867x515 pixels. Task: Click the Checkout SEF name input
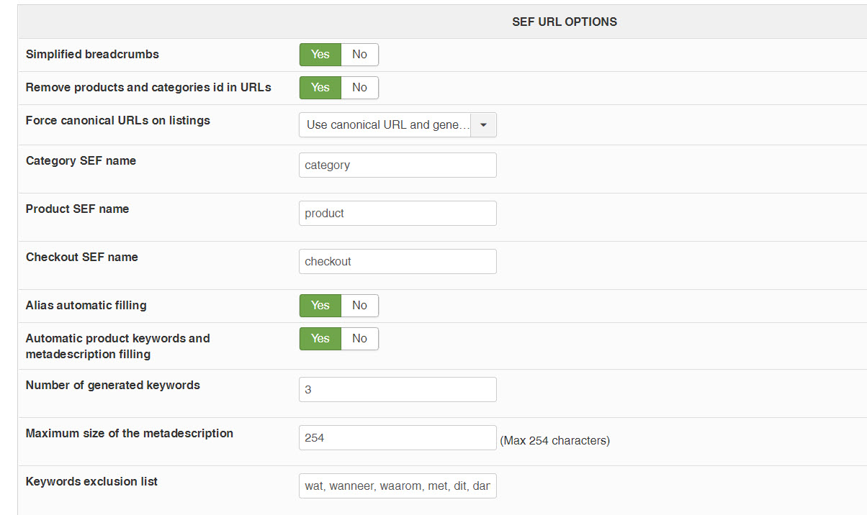coord(397,262)
